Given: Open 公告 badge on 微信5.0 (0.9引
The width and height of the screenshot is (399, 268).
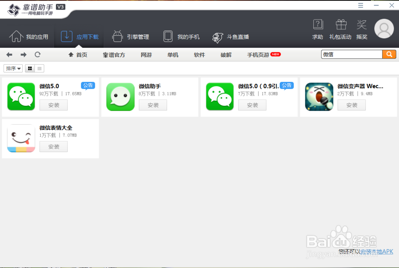Looking at the screenshot, I should coord(287,85).
